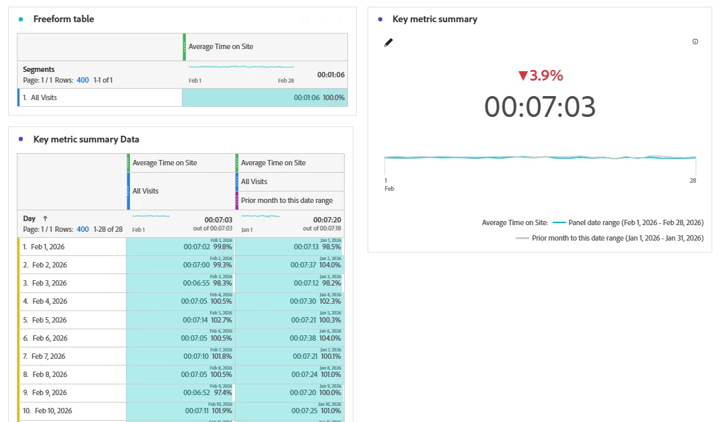Click the 00:07:00 99.3% cell for Feb 2

pos(180,265)
